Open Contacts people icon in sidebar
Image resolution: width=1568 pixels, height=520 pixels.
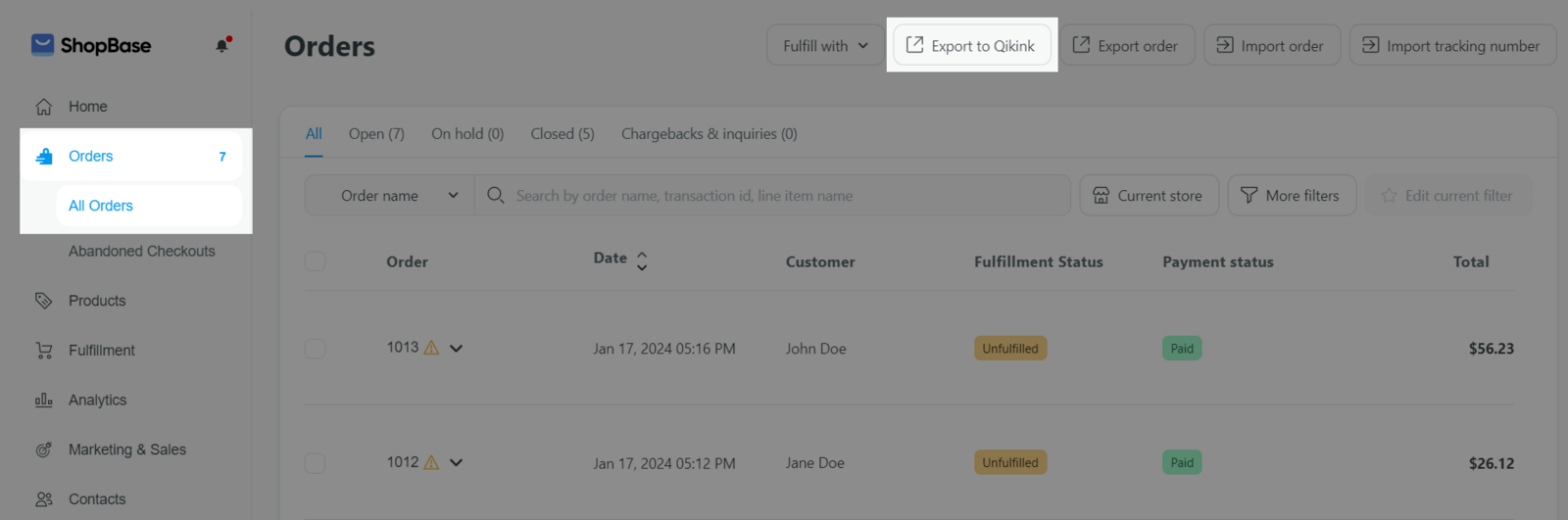point(44,499)
